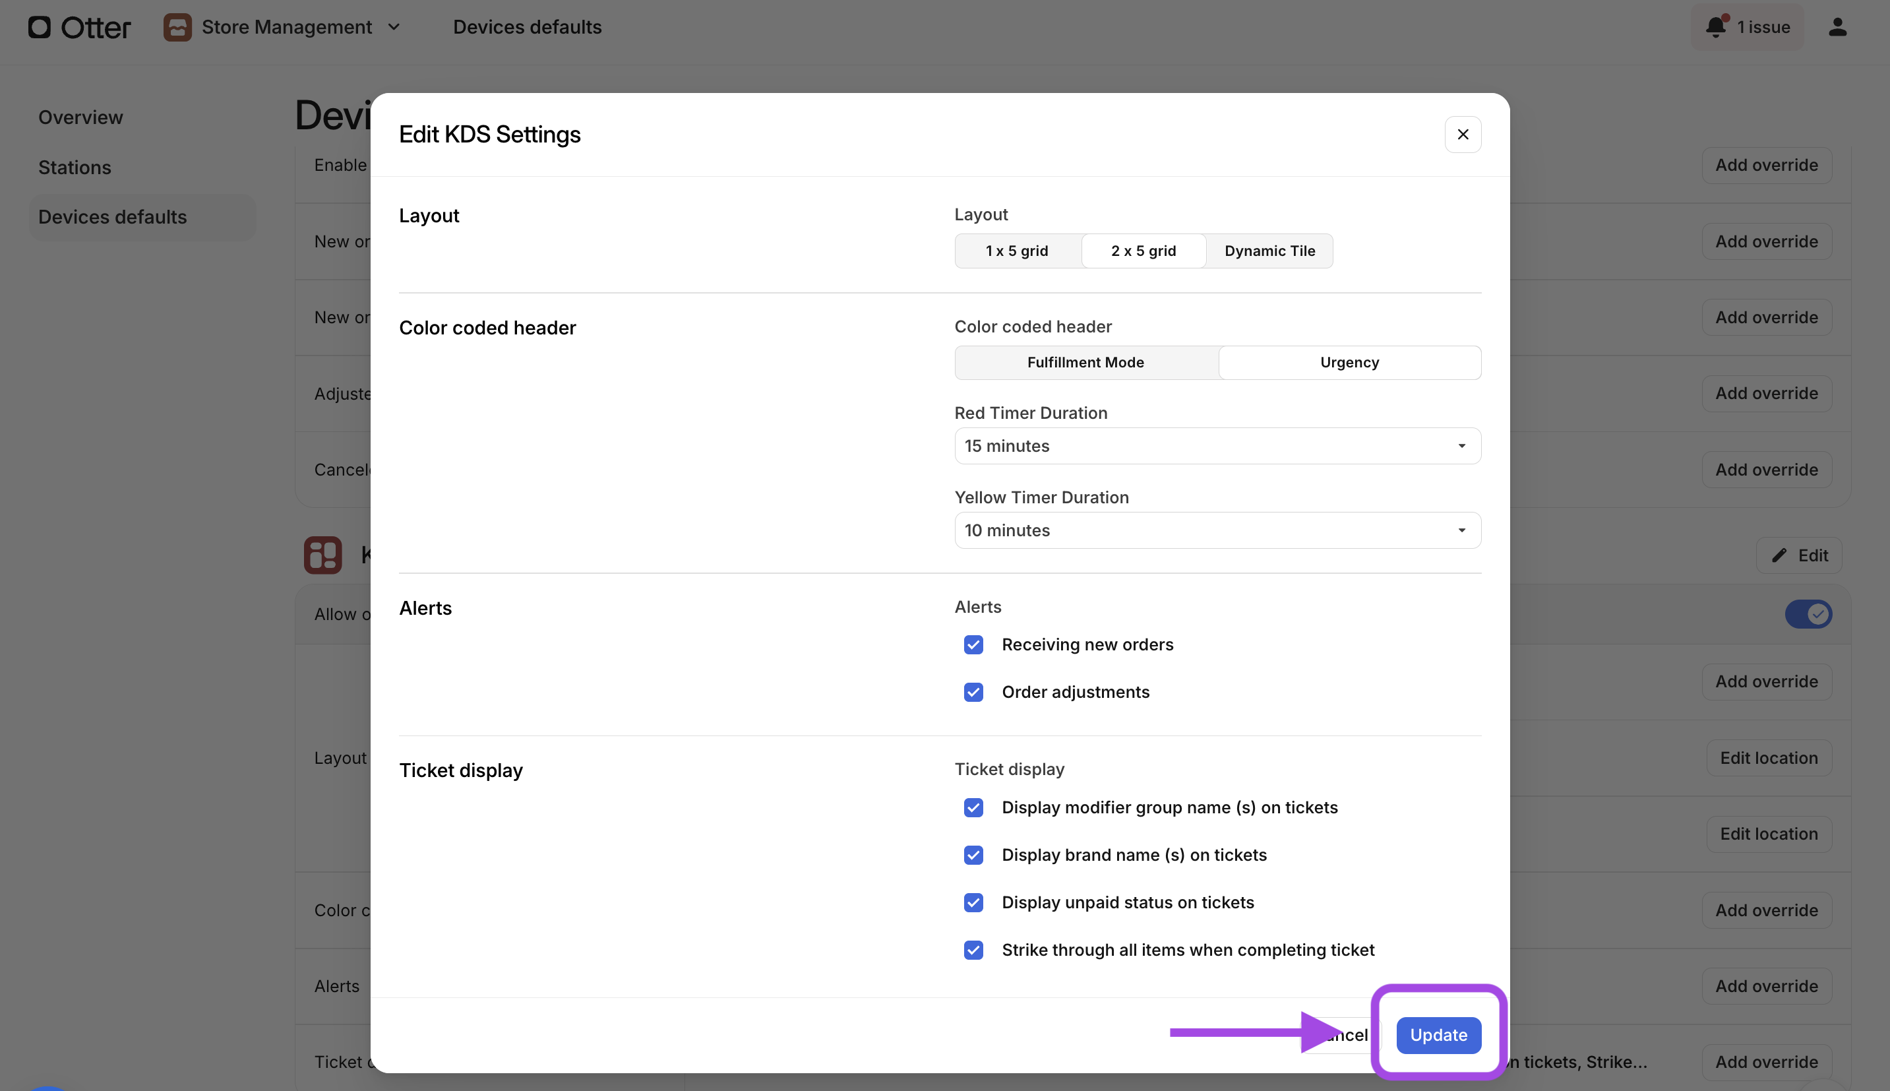This screenshot has width=1890, height=1091.
Task: Uncheck Receiving new orders alert
Action: click(x=973, y=644)
